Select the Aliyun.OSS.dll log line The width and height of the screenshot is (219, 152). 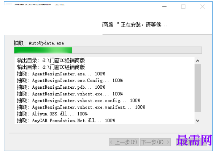coord(52,114)
